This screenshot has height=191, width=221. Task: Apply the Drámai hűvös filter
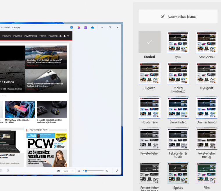[206, 107]
